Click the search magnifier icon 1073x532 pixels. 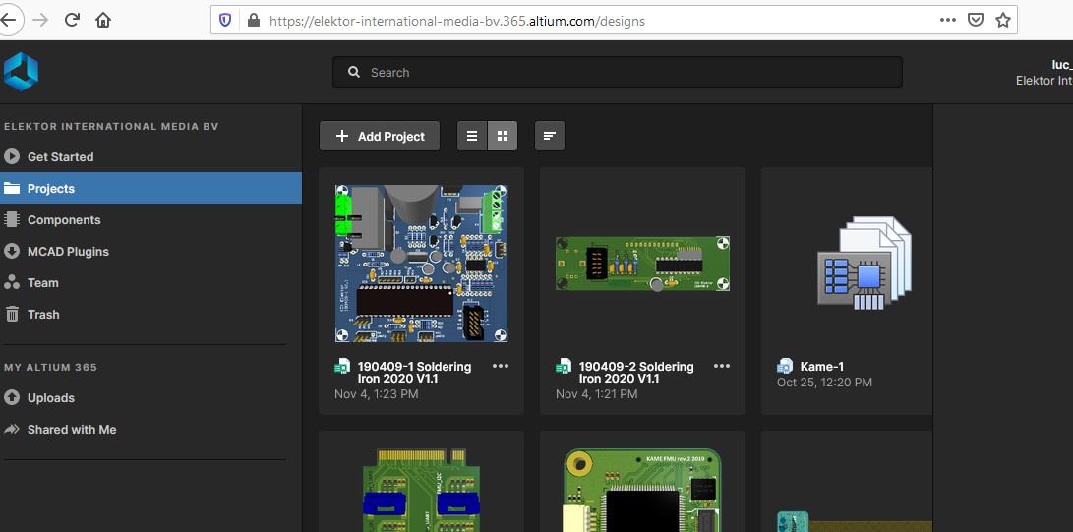[x=354, y=72]
